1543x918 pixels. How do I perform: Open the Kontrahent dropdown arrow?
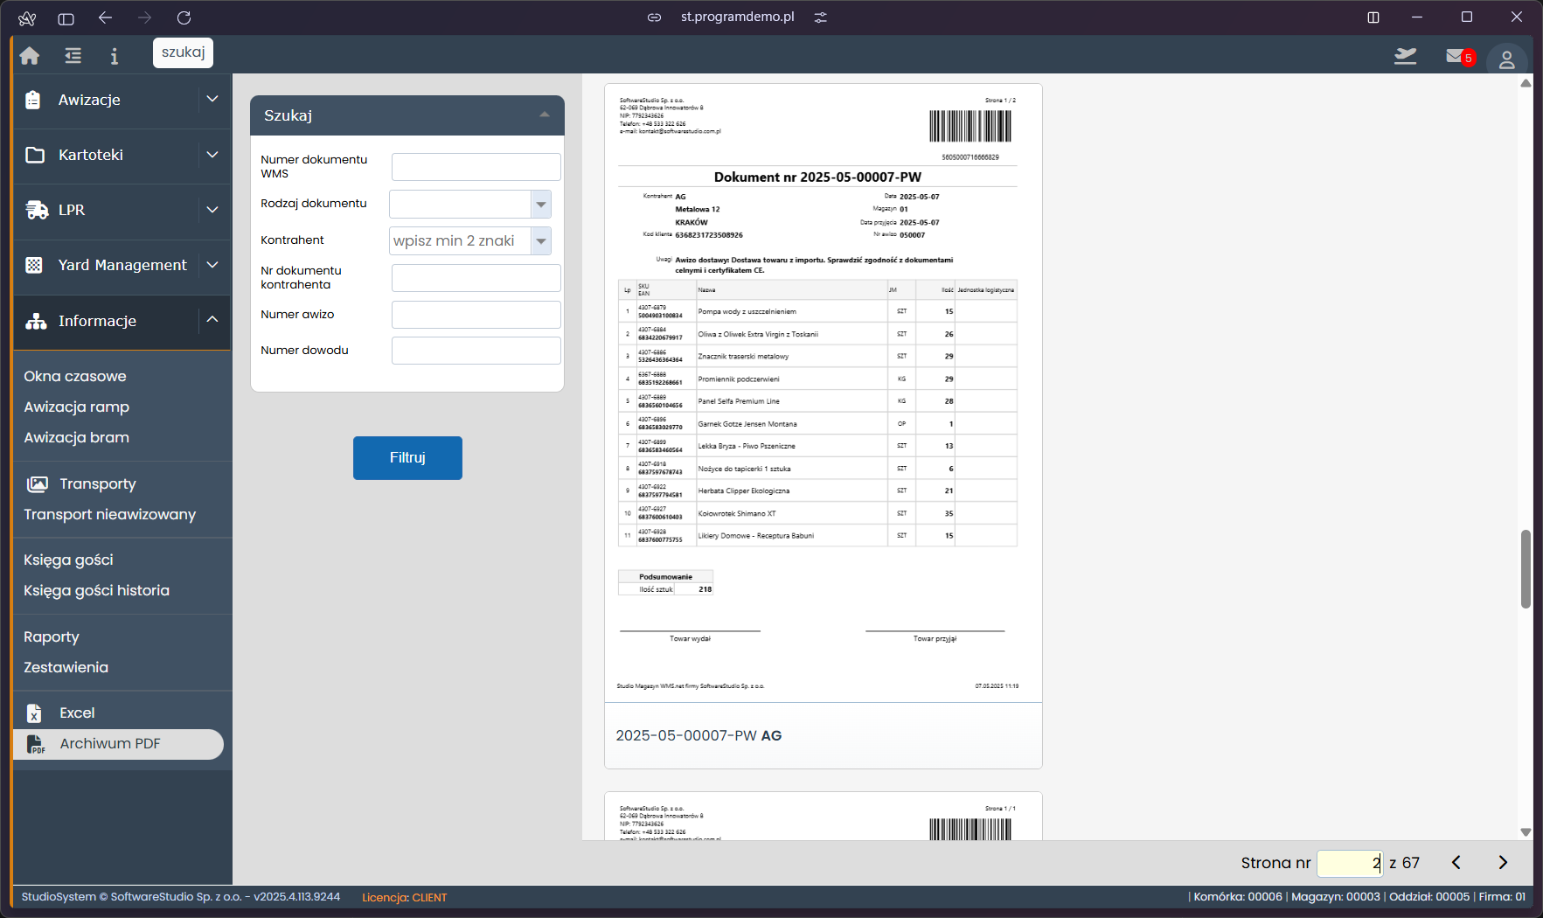coord(541,241)
